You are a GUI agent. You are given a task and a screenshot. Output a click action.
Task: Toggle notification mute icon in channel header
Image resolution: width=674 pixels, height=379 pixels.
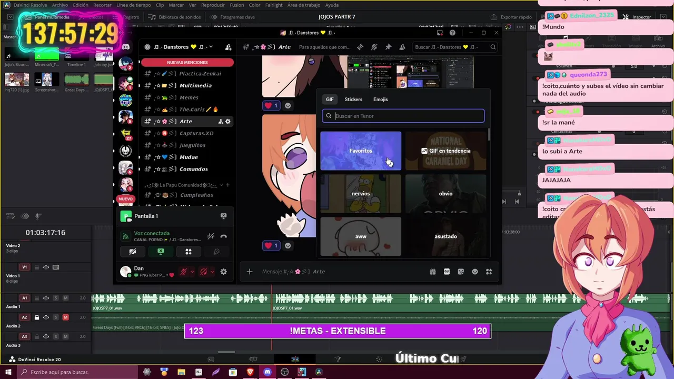tap(374, 47)
